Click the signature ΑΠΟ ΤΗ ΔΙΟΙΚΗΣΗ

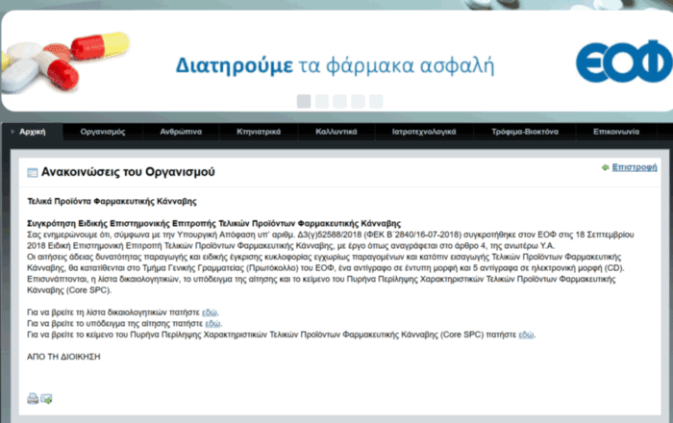point(63,357)
